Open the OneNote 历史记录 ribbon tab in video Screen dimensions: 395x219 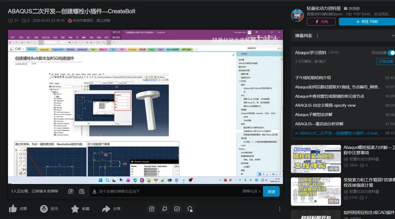tap(46, 38)
